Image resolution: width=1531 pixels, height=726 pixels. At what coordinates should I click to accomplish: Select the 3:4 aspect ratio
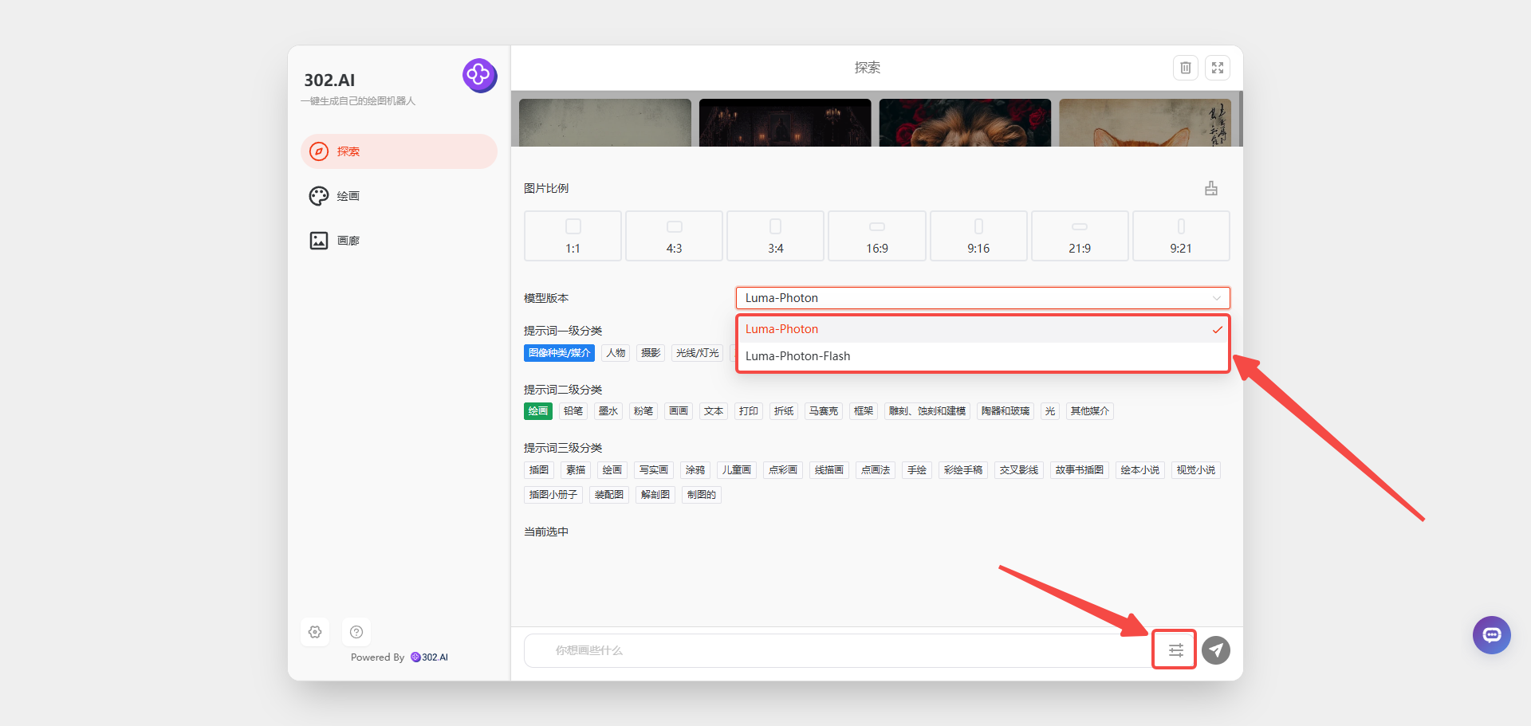[776, 236]
